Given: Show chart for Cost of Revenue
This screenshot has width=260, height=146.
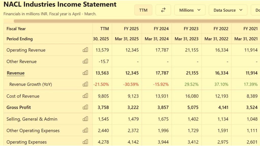Looking at the screenshot, I should pyautogui.click(x=85, y=96).
